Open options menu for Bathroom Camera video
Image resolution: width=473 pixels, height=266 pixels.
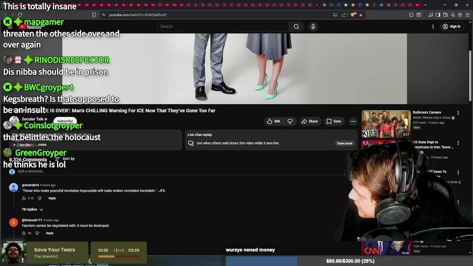click(x=458, y=113)
